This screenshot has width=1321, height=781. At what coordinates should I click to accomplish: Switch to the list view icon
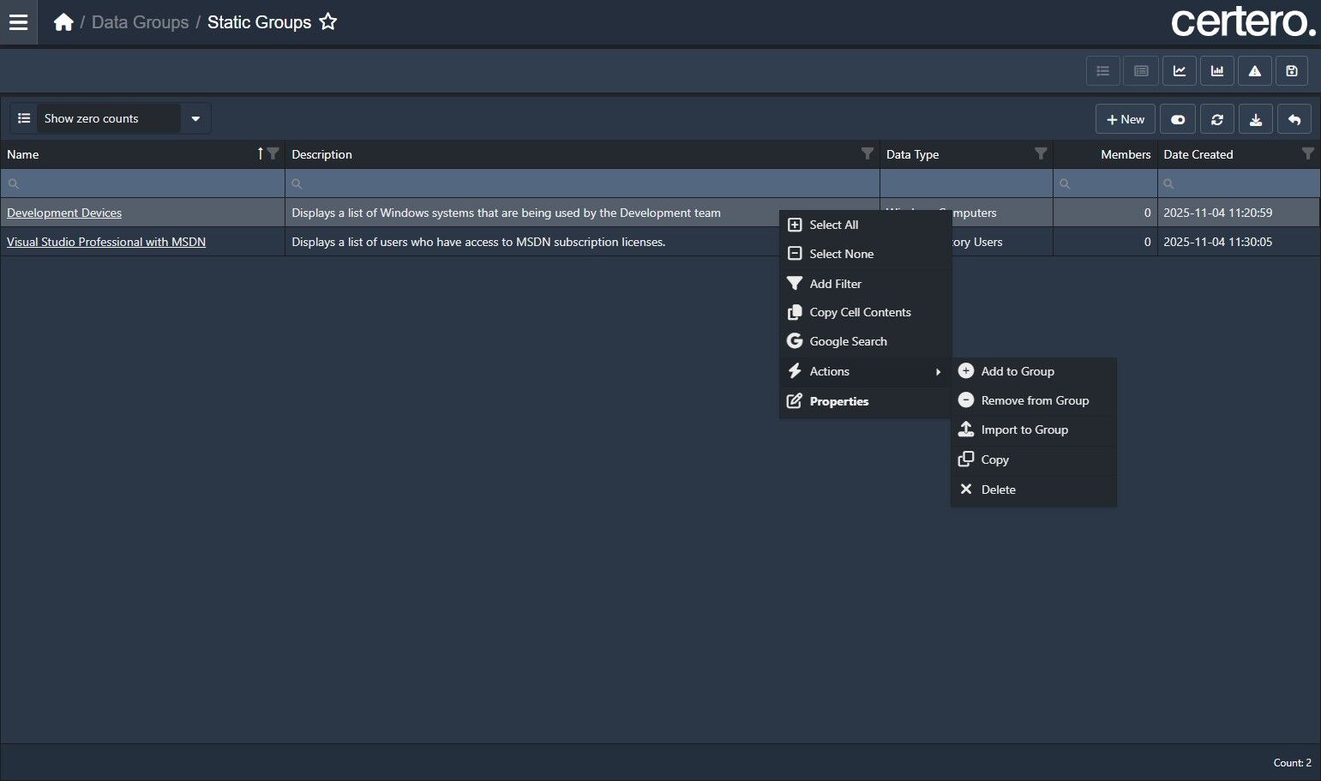[1103, 71]
